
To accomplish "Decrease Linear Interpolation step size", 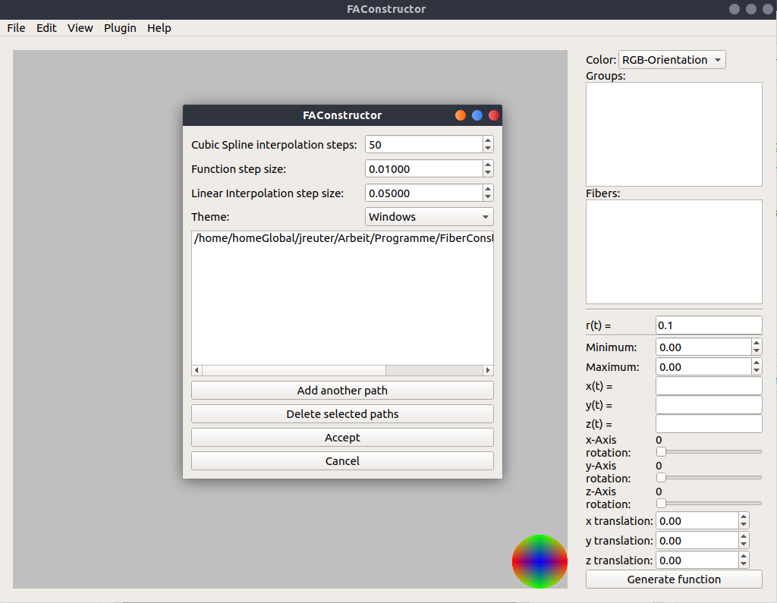I will point(488,197).
